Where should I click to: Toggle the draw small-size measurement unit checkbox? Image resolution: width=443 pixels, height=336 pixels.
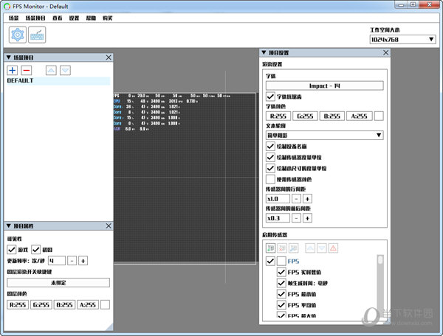(x=270, y=168)
